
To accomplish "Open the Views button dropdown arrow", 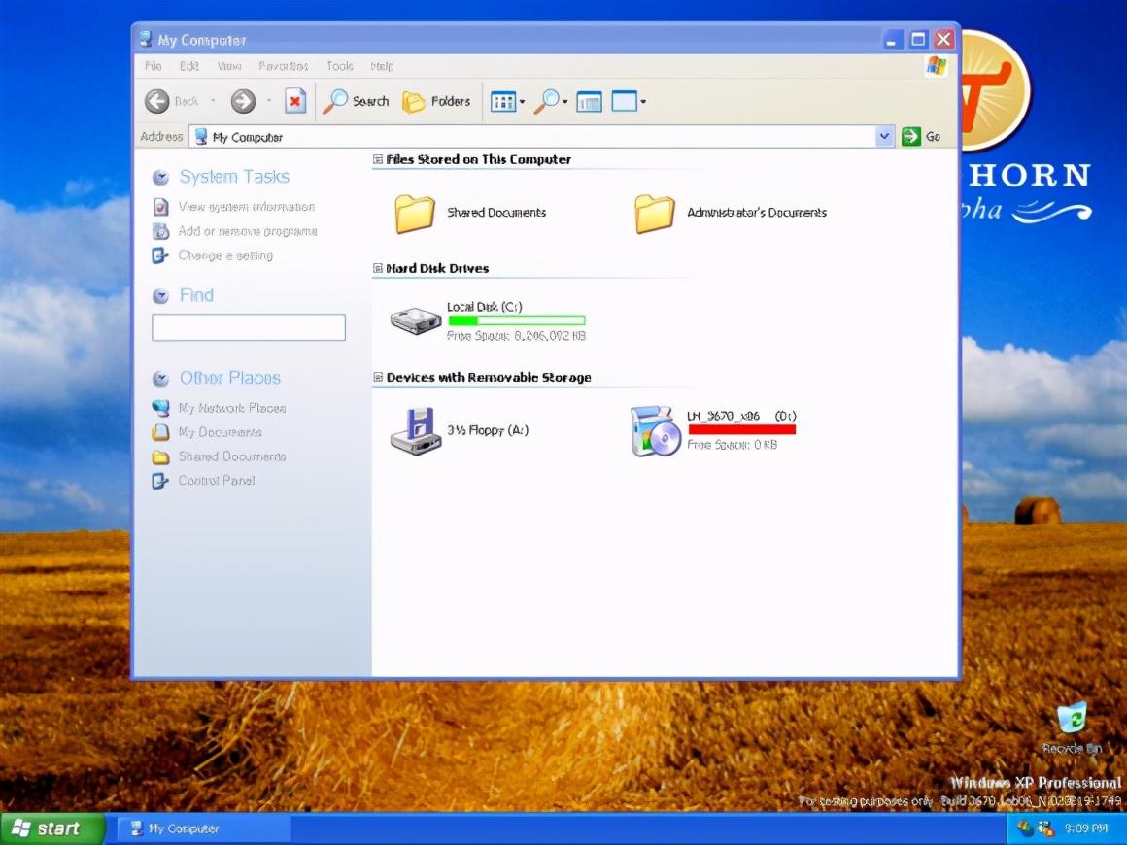I will click(x=522, y=102).
